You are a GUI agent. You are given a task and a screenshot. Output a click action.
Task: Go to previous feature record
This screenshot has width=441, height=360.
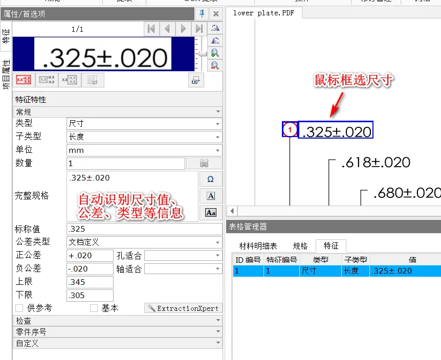[x=167, y=29]
